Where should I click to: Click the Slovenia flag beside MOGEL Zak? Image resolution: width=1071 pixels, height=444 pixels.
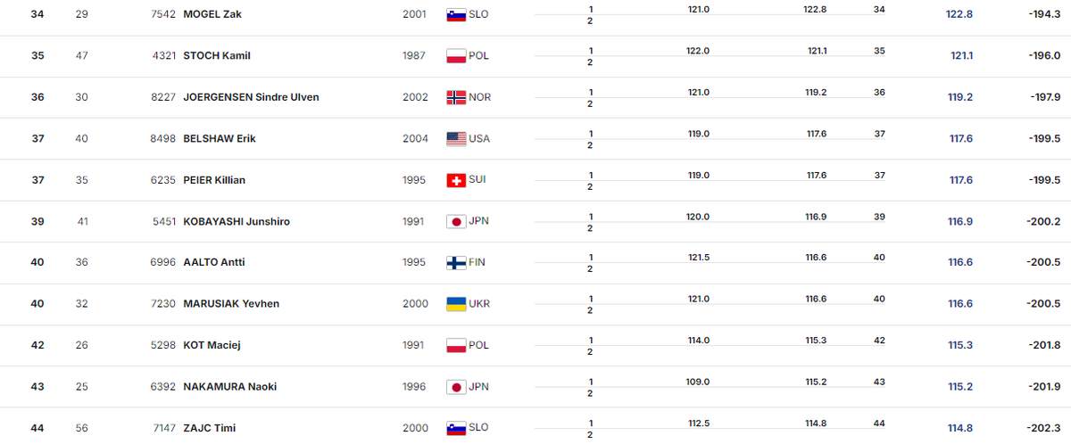[456, 14]
